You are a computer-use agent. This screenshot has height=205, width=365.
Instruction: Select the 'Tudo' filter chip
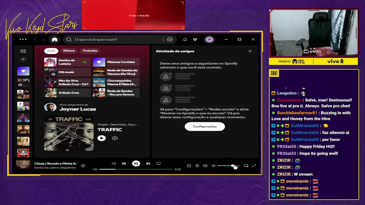(x=51, y=51)
